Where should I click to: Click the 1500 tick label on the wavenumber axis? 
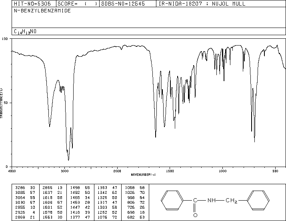[x=170, y=171]
